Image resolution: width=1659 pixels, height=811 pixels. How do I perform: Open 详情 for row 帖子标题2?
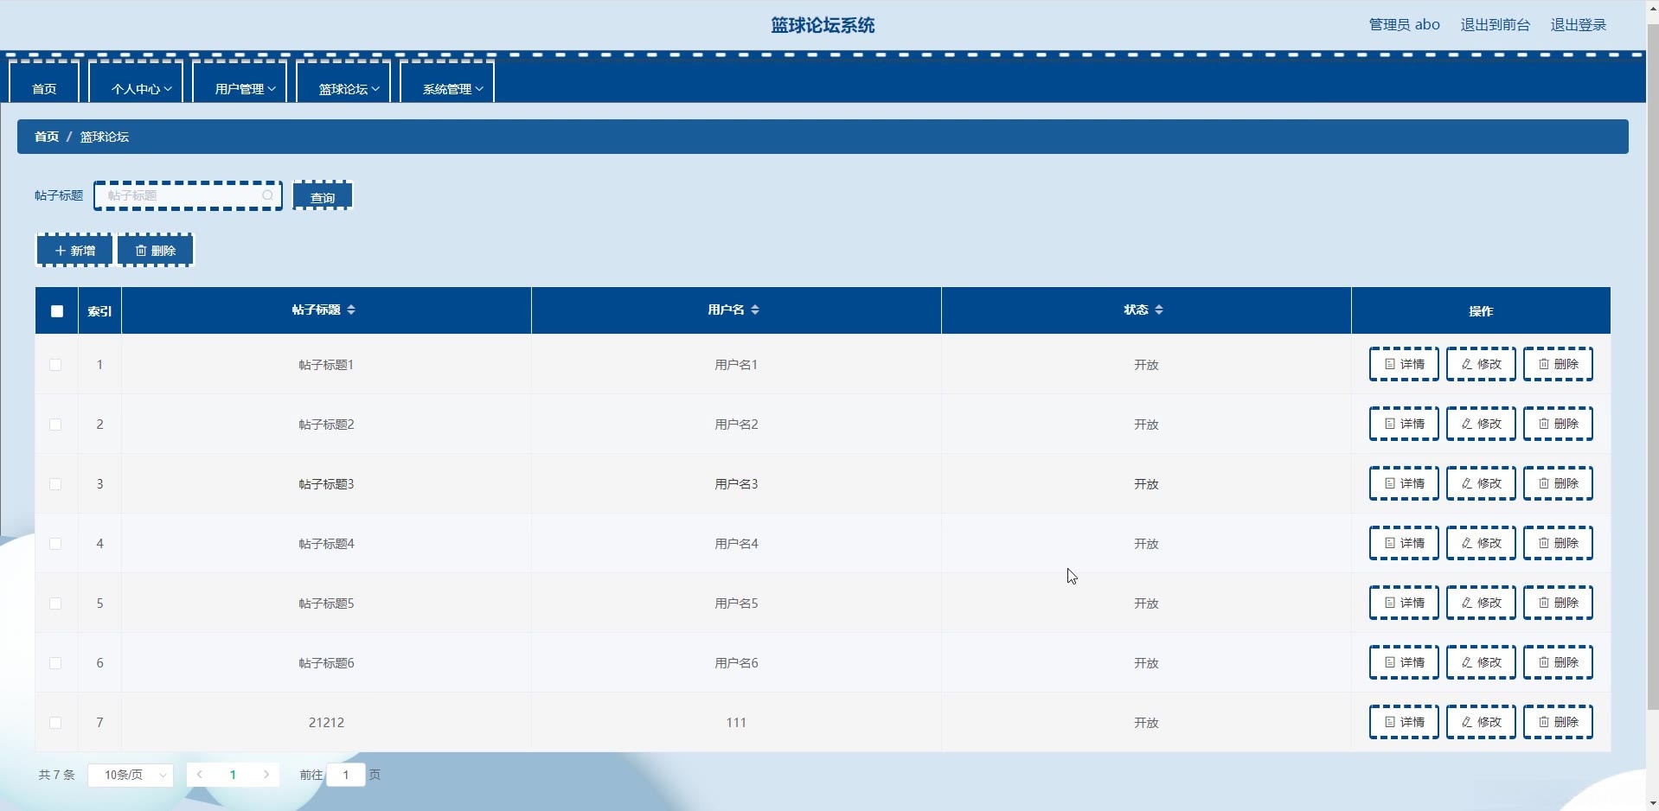[x=1404, y=424]
